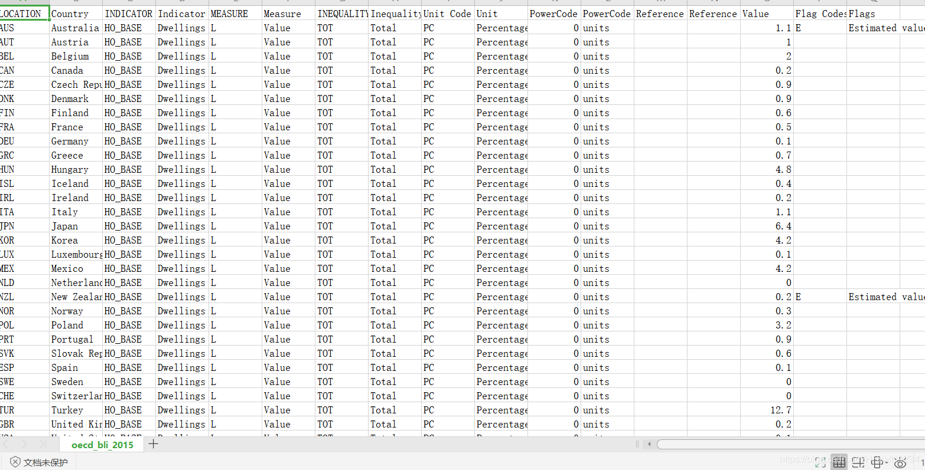Select Poland's value 3.2 cell
925x470 pixels.
click(x=767, y=325)
